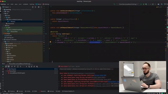Select the Person class in project tree

[13, 22]
